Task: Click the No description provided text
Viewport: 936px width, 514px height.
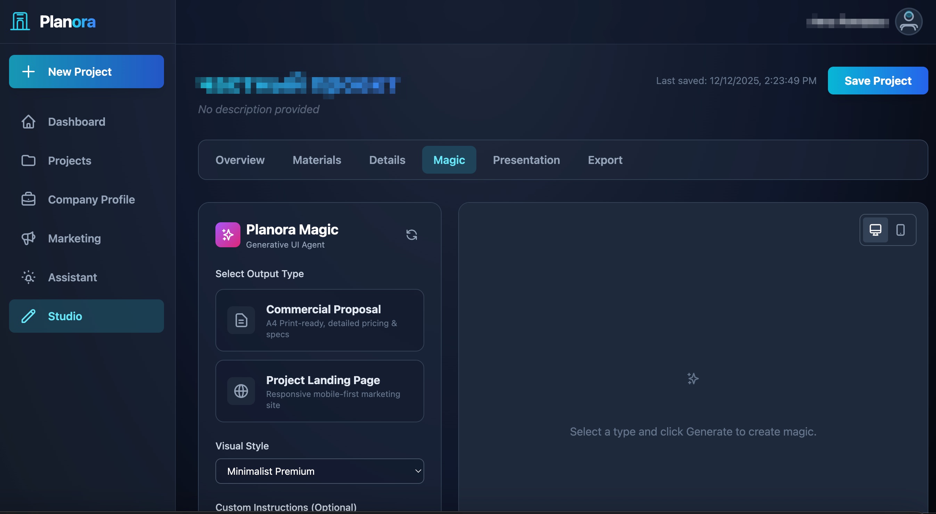Action: (258, 109)
